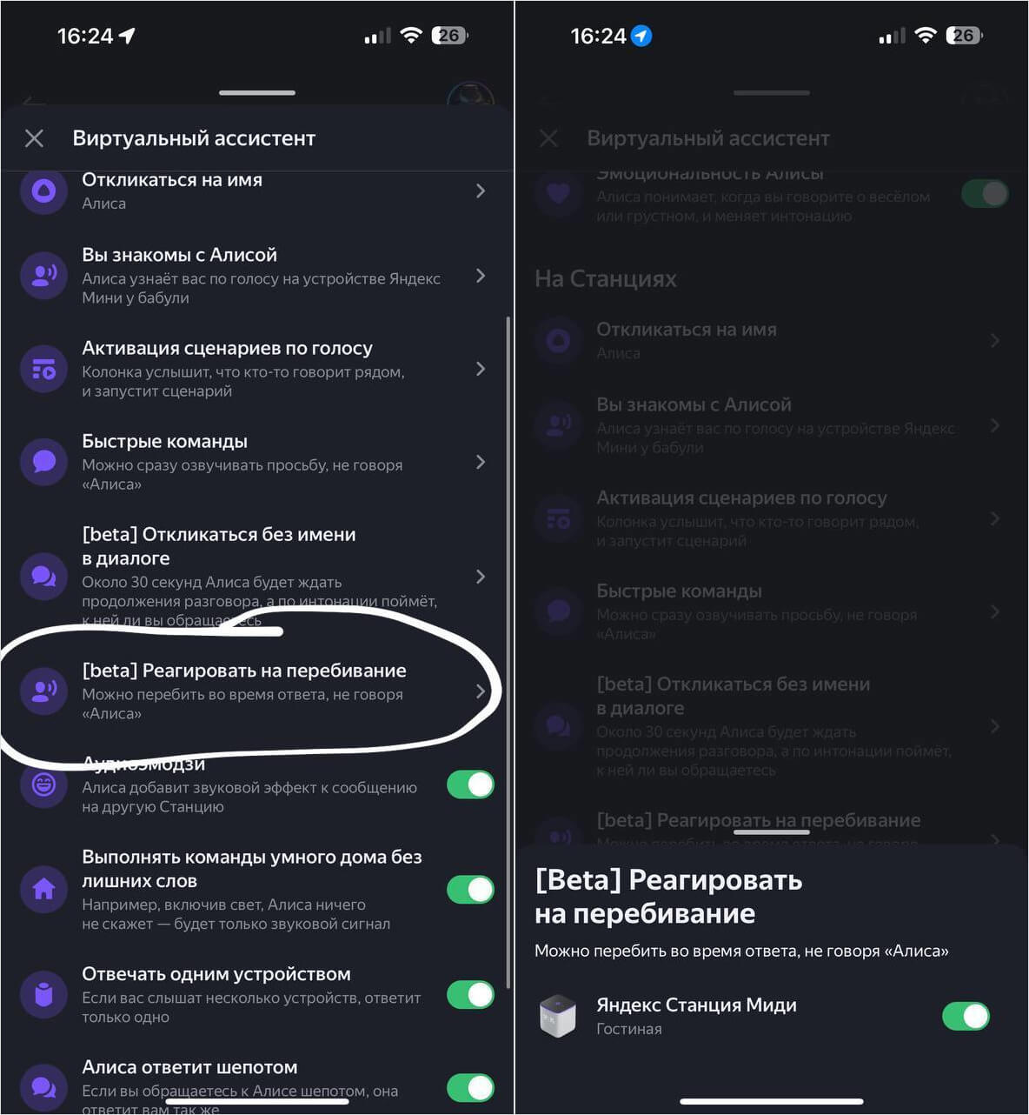
Task: Toggle Яндекс Станция Миди interrupt switch
Action: point(966,1016)
